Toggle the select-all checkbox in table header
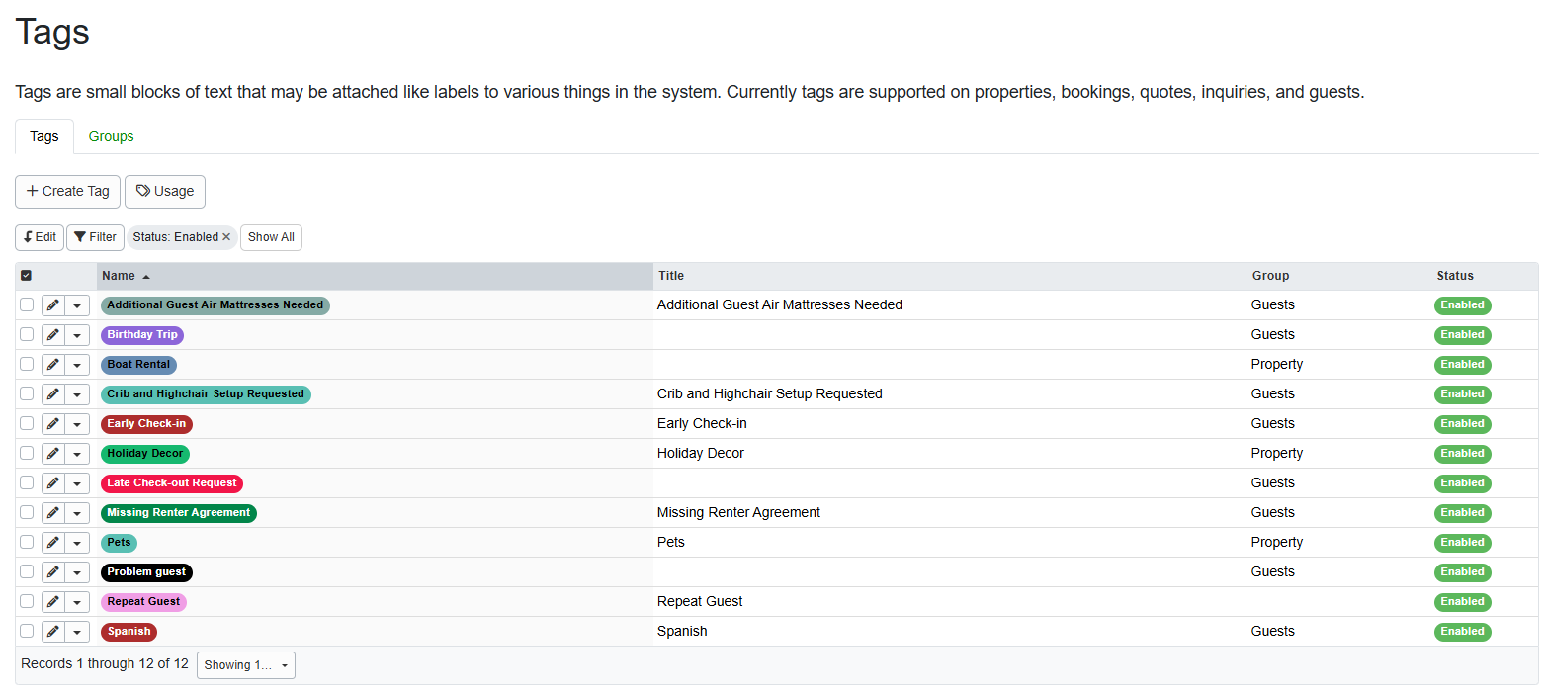This screenshot has height=696, width=1547. [x=27, y=276]
